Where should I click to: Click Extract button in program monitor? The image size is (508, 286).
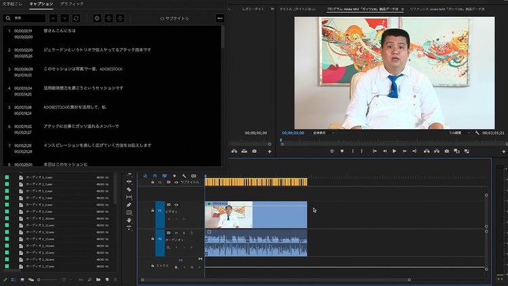437,151
